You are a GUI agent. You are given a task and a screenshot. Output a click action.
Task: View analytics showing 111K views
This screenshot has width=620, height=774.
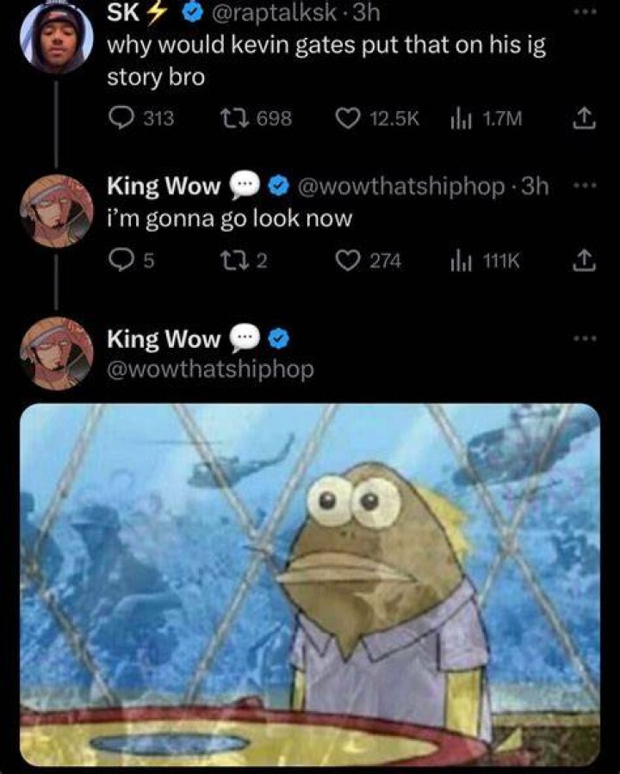click(x=485, y=260)
